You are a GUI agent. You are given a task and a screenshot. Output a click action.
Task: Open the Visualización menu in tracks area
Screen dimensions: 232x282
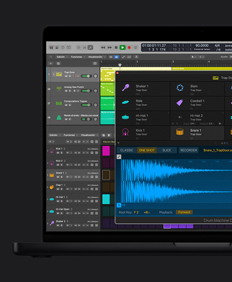[97, 57]
